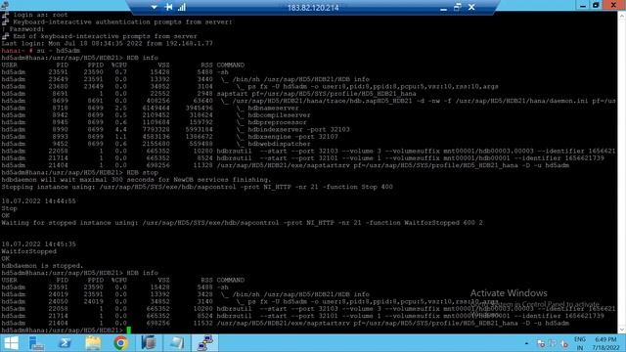
Task: Open the notepad-style taskbar icon next to PuTTY
Action: click(176, 343)
